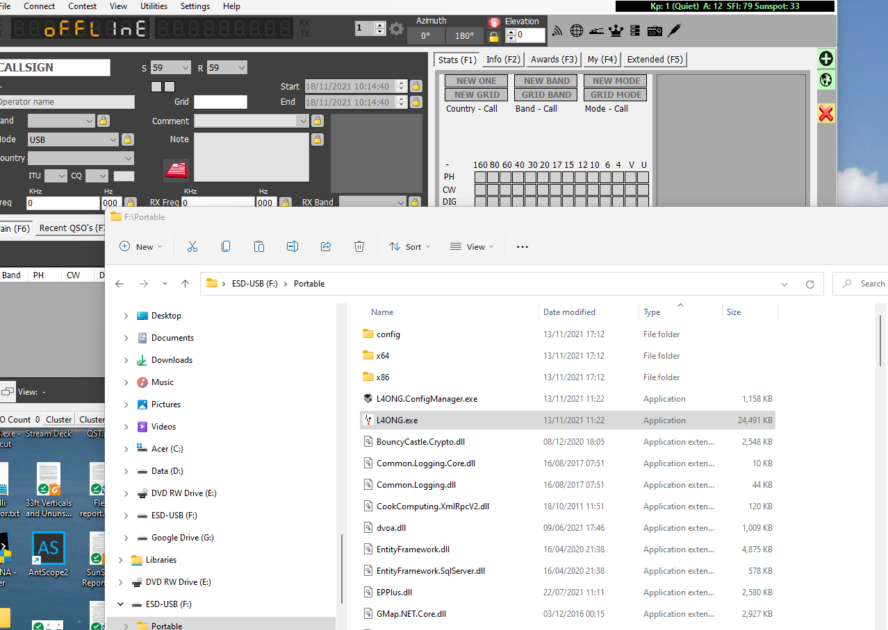This screenshot has width=888, height=630.
Task: Click the red eraser clear icon near Note
Action: [x=176, y=170]
